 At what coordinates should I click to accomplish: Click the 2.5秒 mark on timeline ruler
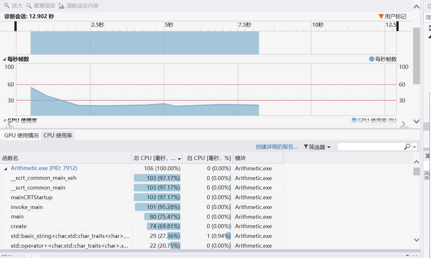click(x=98, y=25)
